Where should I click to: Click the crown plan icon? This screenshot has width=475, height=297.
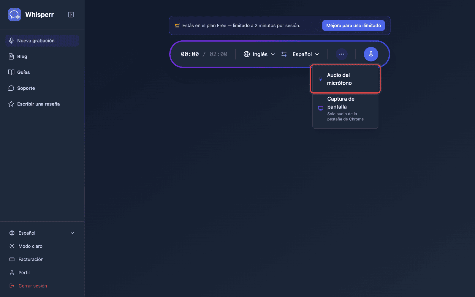177,26
